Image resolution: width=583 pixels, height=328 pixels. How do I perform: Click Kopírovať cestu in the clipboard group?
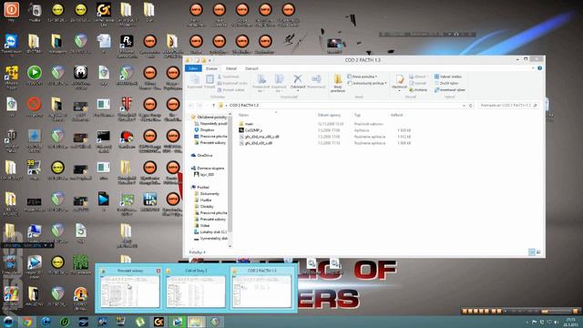pyautogui.click(x=232, y=83)
